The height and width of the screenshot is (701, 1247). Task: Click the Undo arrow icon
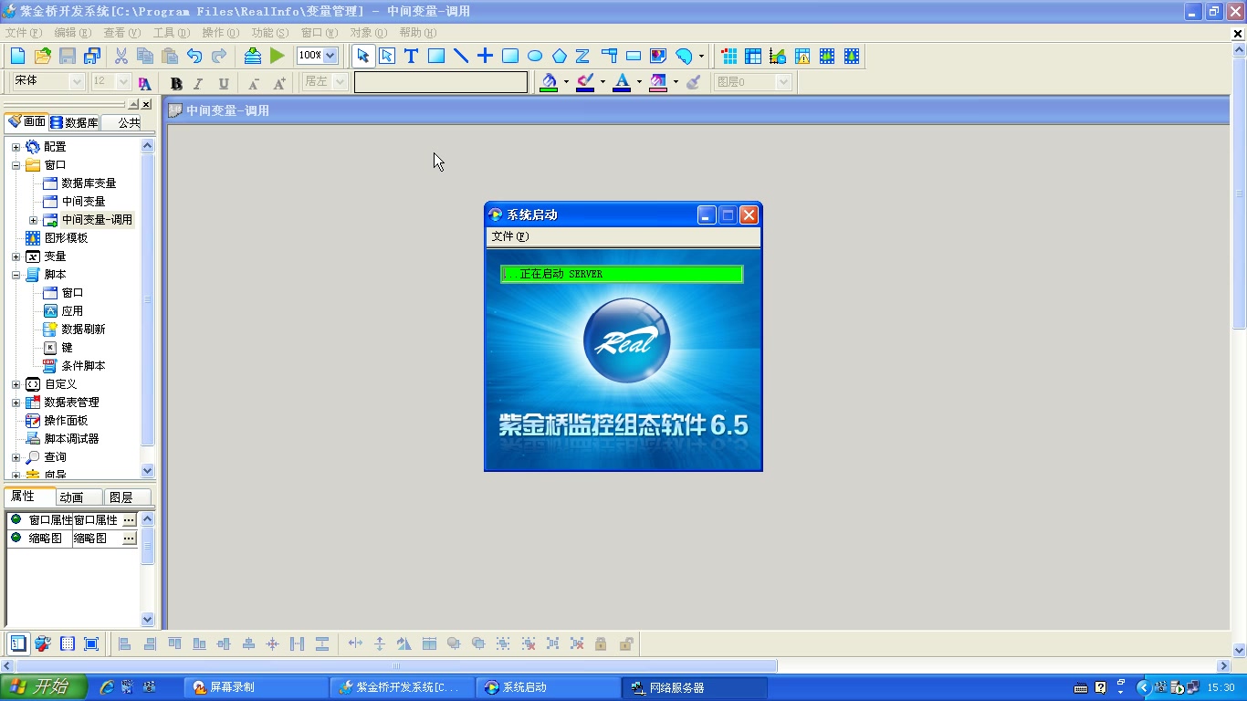(x=194, y=56)
